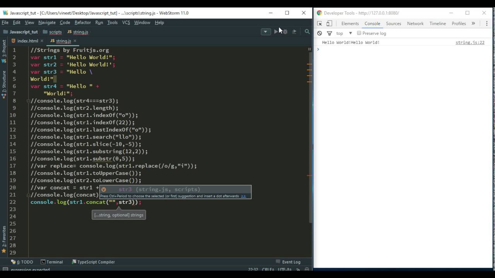Open the Run menu
Screen dimensions: 495x278
tap(99, 22)
